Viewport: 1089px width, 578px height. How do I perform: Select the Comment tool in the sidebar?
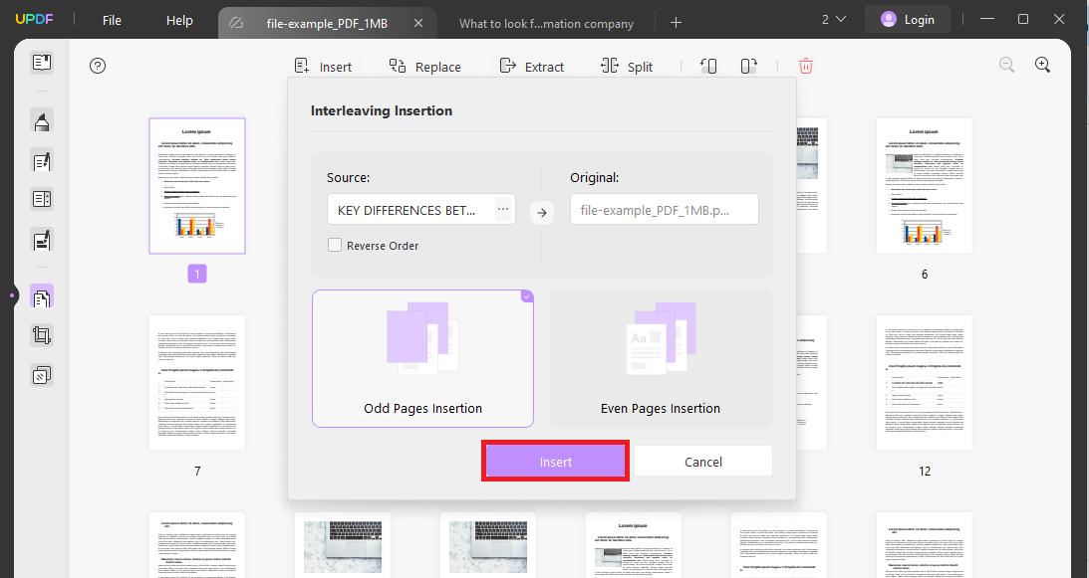pos(41,120)
